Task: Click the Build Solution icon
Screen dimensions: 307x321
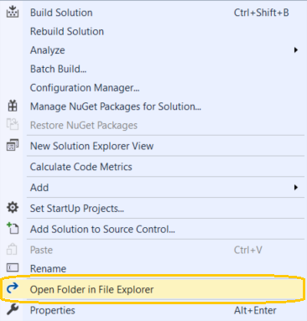Action: click(13, 13)
